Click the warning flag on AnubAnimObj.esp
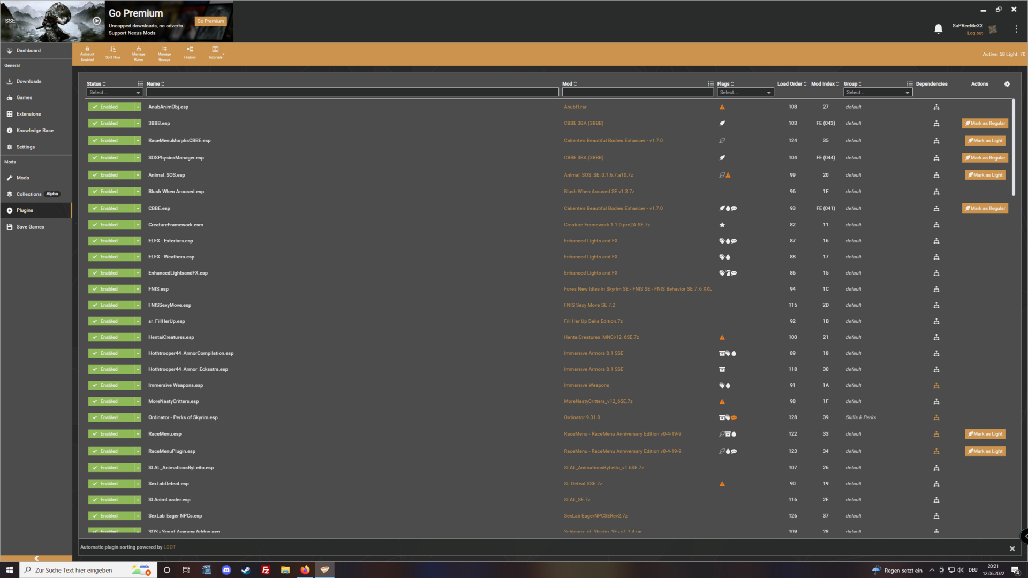 (x=722, y=107)
